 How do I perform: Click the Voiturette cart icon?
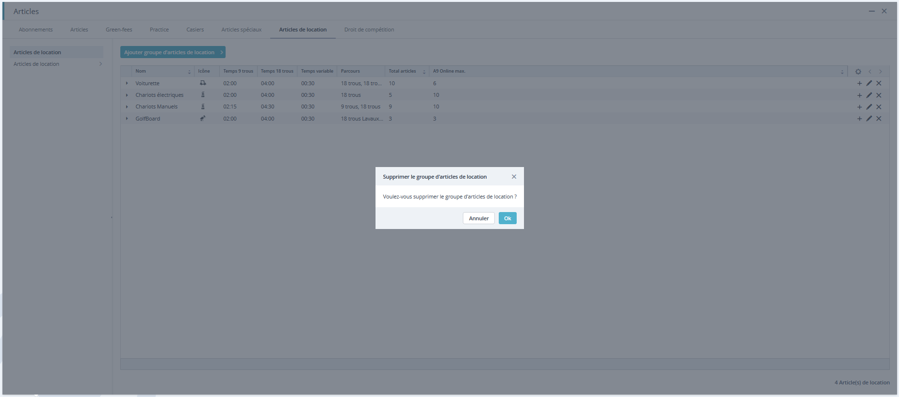(203, 83)
